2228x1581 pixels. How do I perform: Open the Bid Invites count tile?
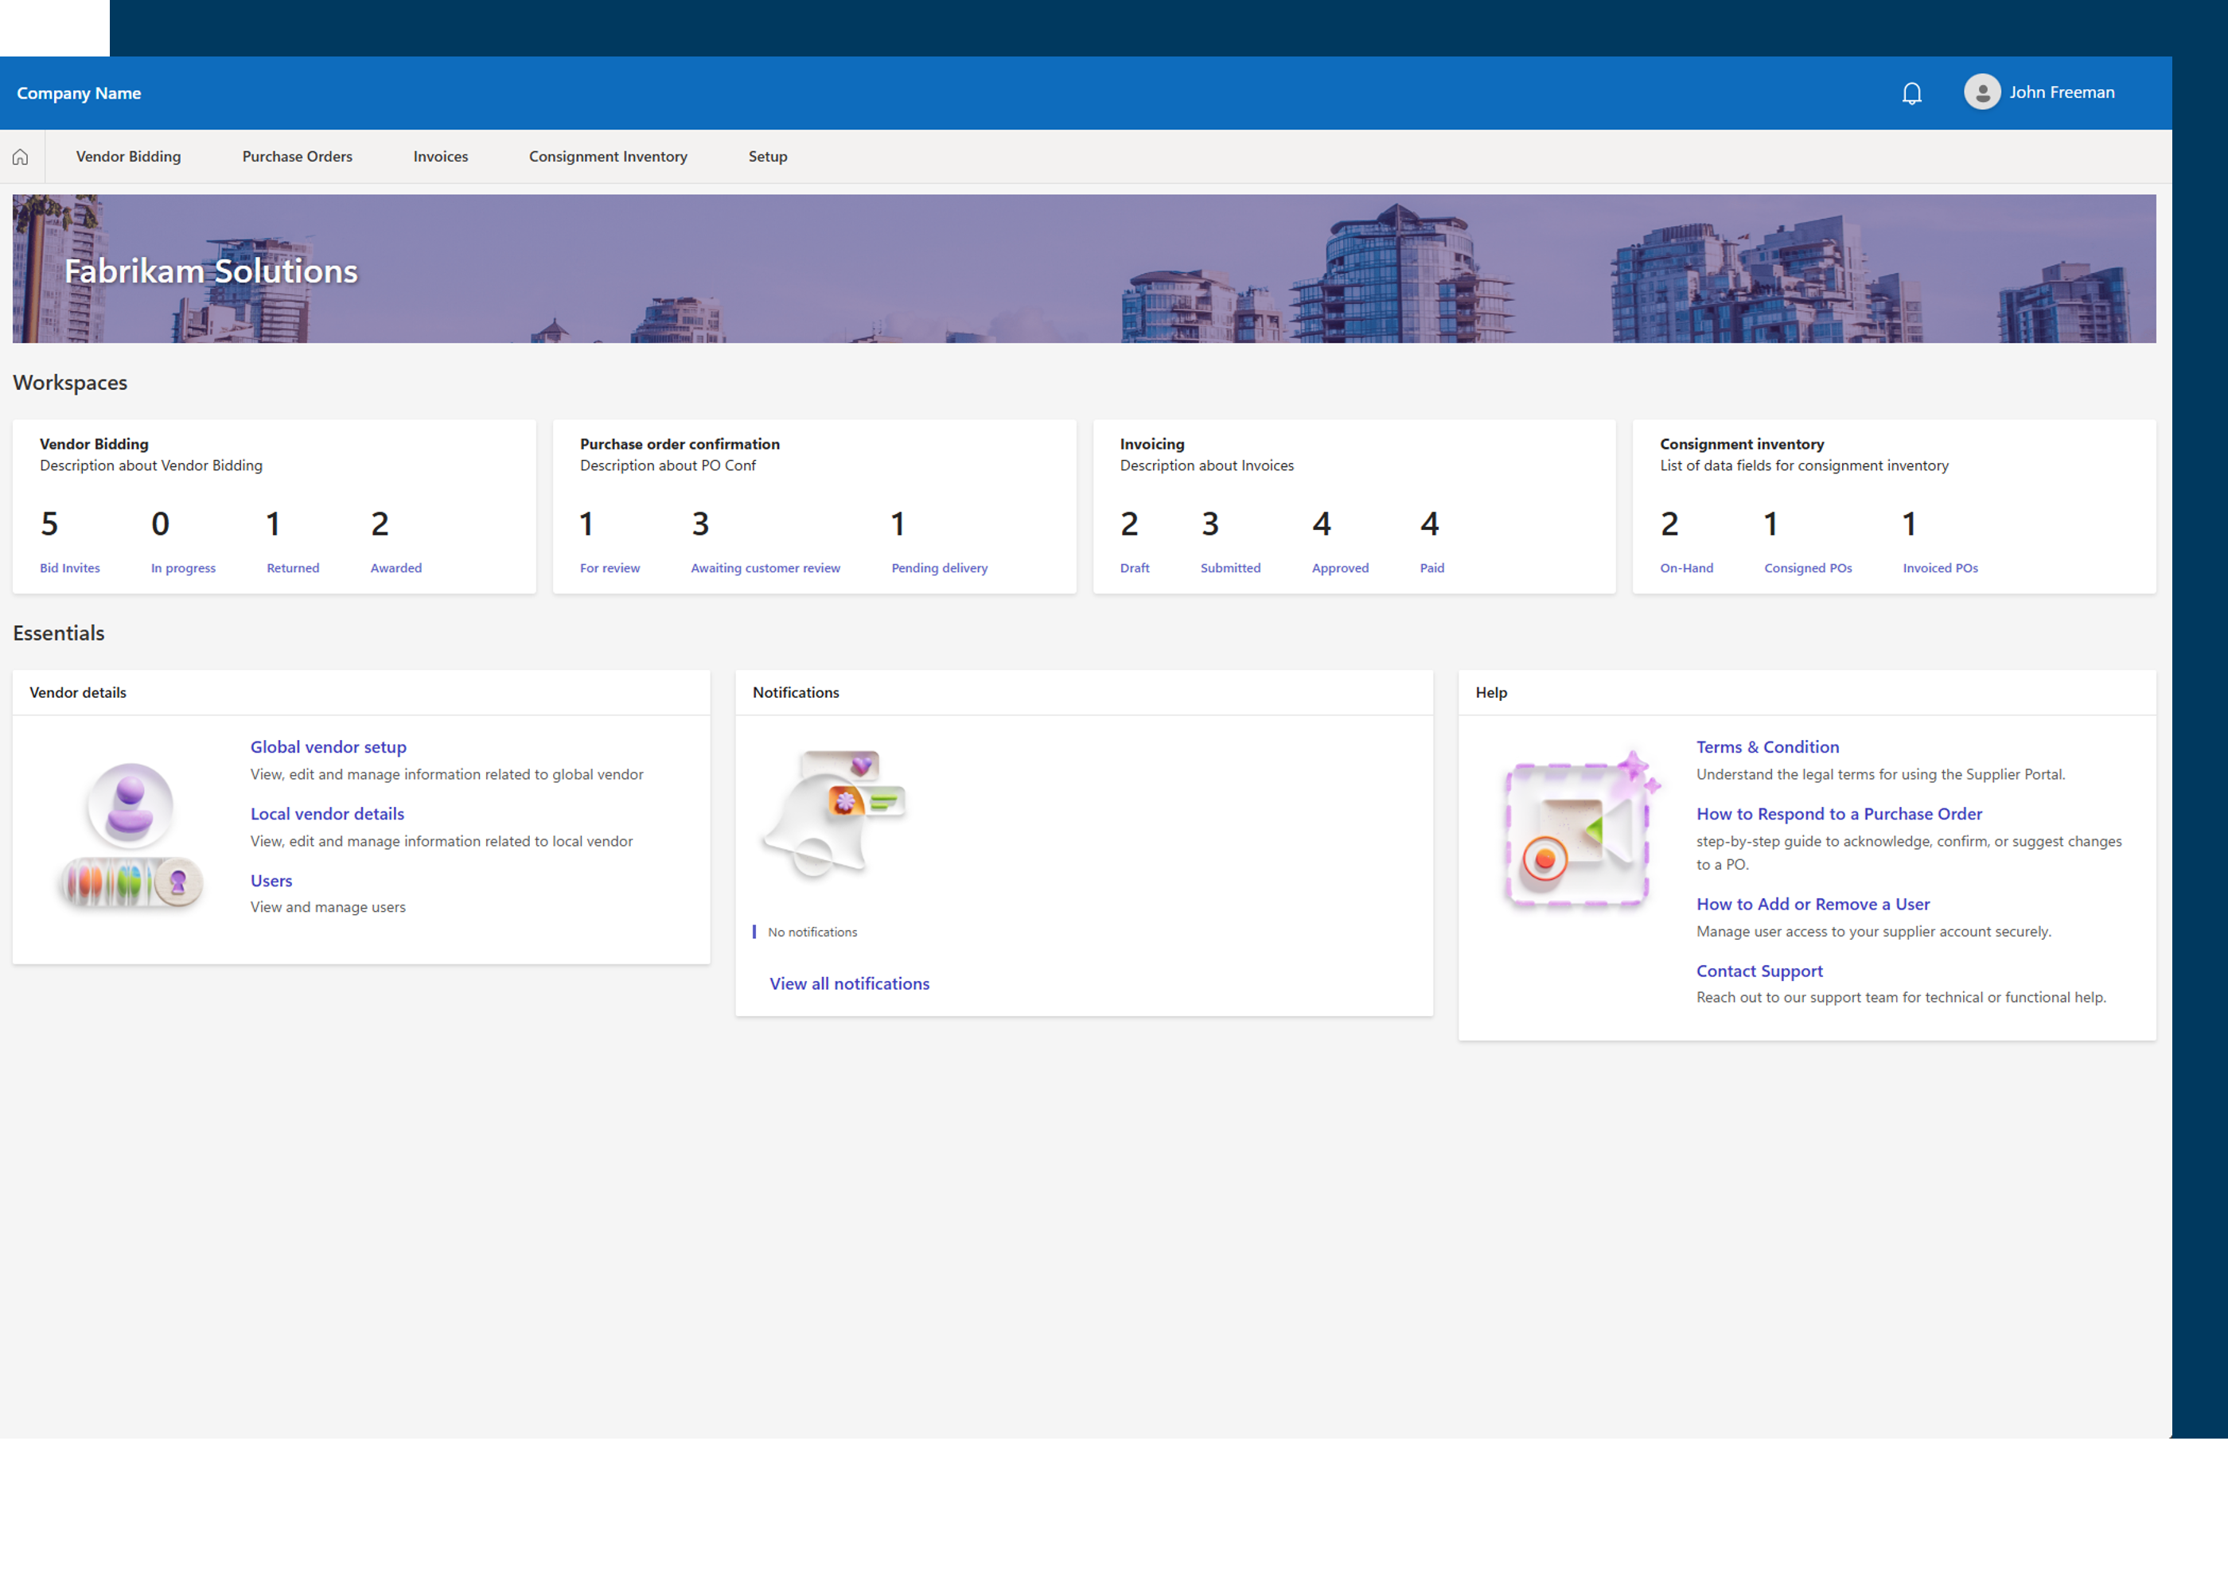coord(70,540)
